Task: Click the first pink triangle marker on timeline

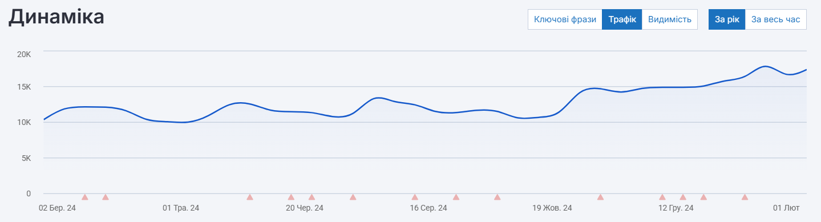Action: pos(85,197)
